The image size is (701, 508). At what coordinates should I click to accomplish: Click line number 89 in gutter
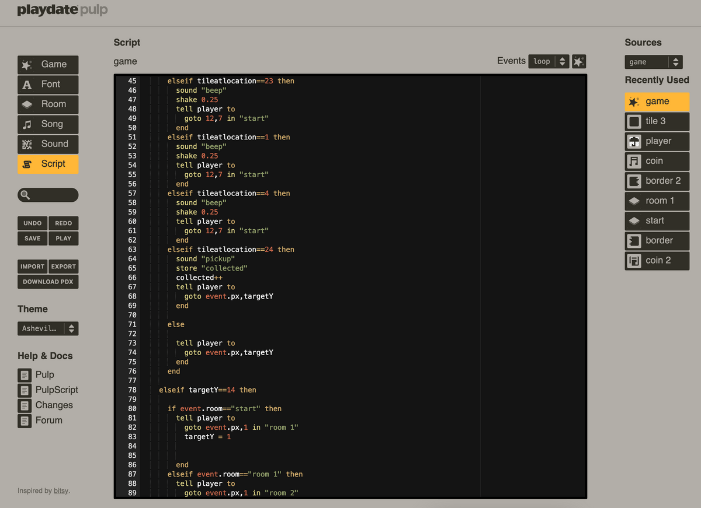(131, 493)
